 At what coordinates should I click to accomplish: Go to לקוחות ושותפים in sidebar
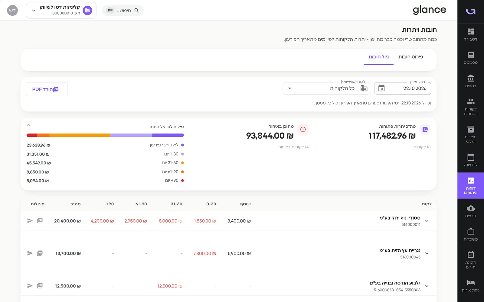471,107
